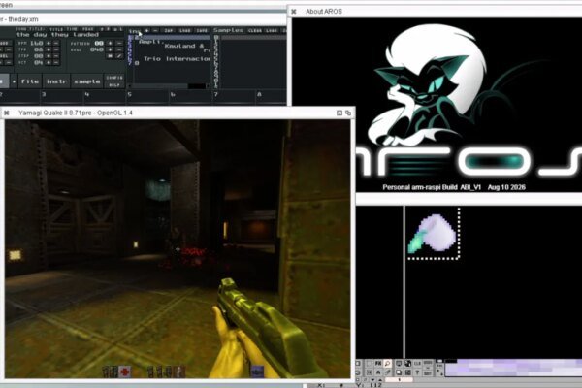Decrease BPM 160 with its minus button

[56, 43]
